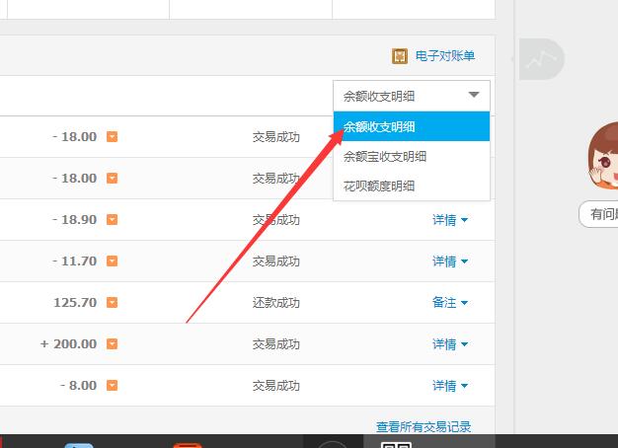Click the 125.70 amount value
Image resolution: width=618 pixels, height=448 pixels.
pos(75,302)
